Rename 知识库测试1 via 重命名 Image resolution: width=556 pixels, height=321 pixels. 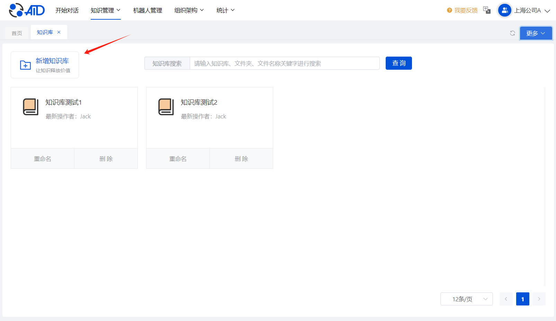43,158
